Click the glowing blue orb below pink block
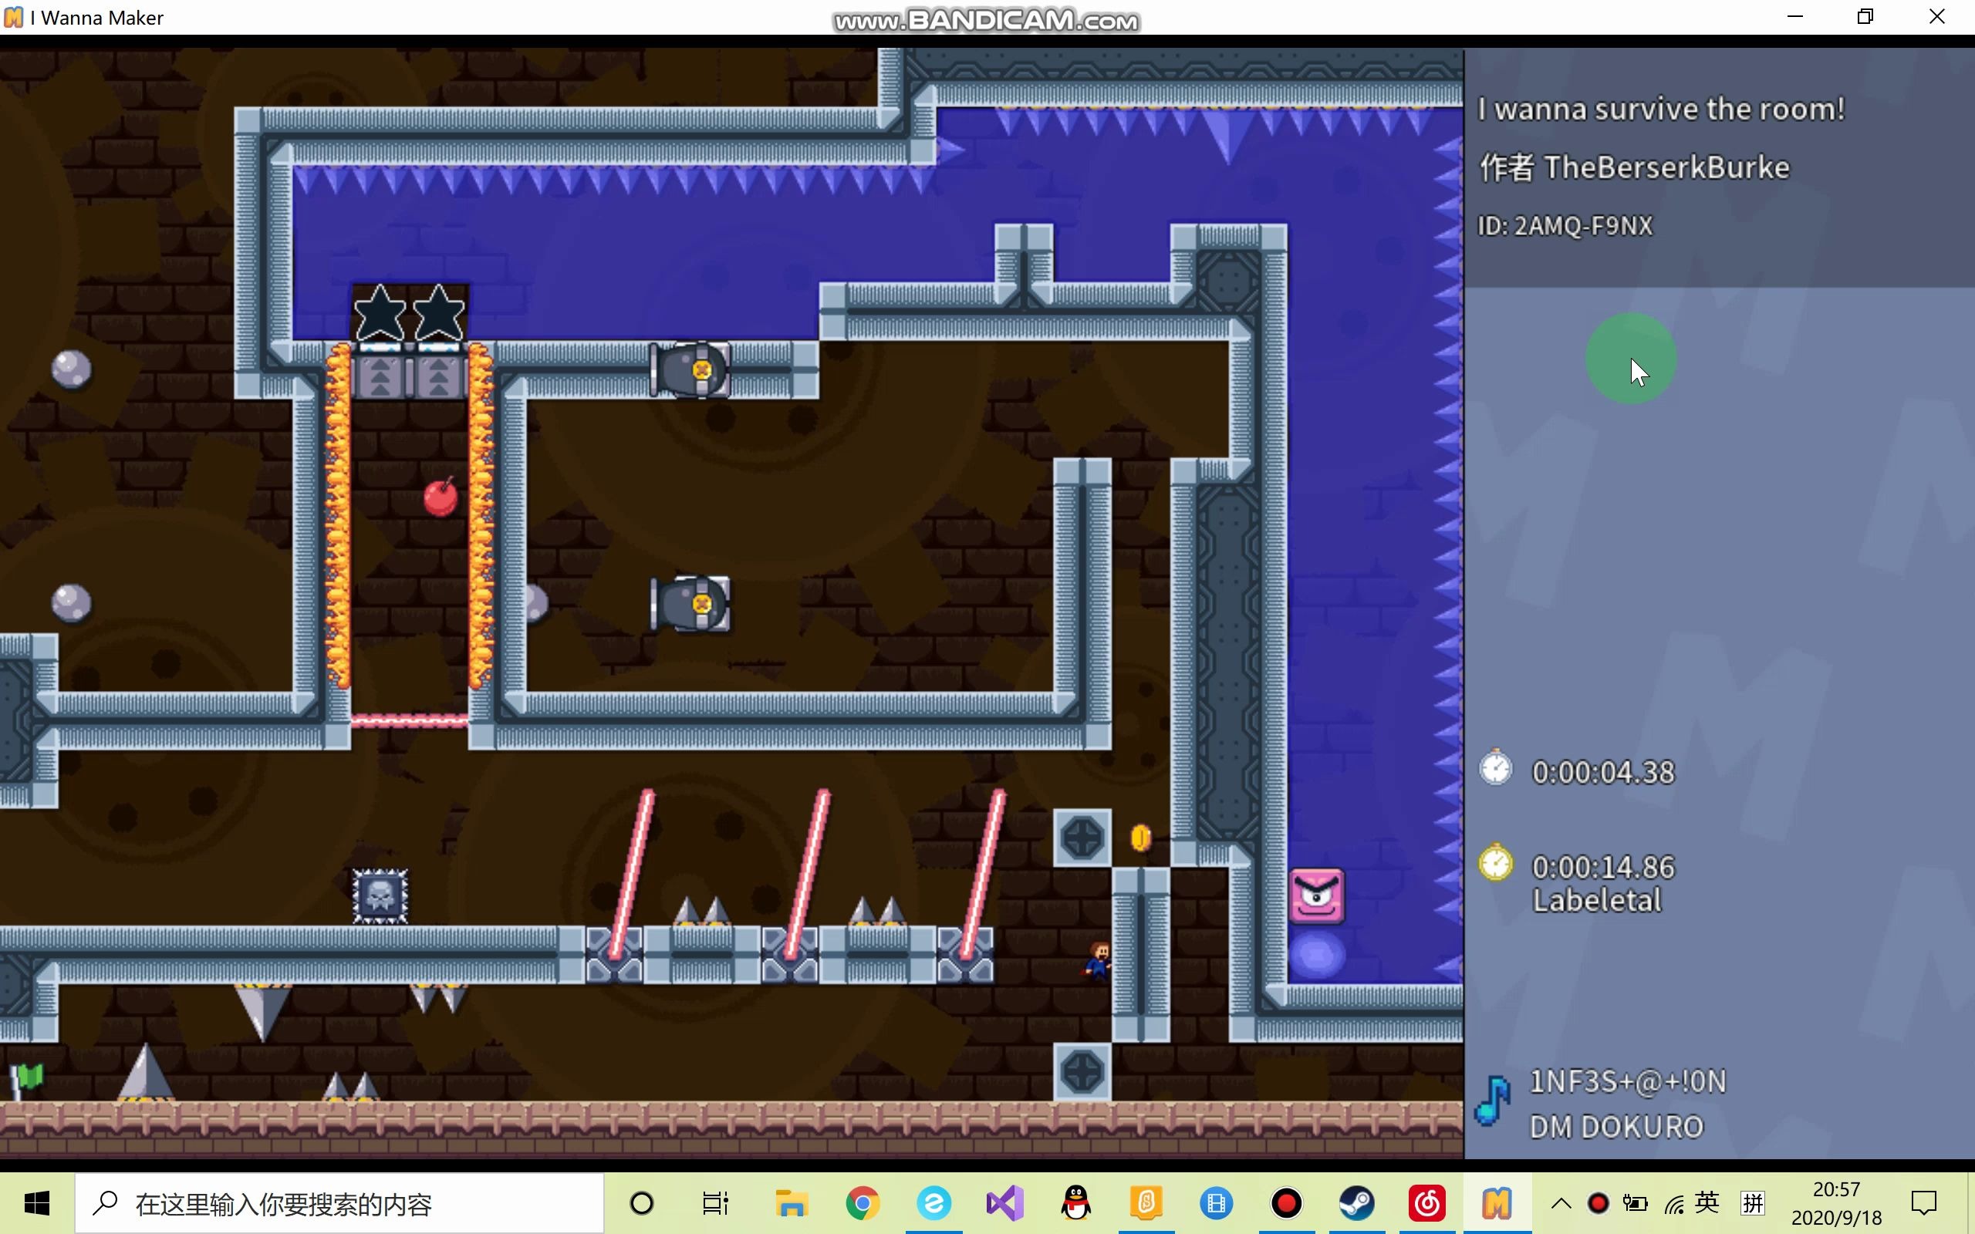The image size is (1975, 1234). click(1316, 954)
